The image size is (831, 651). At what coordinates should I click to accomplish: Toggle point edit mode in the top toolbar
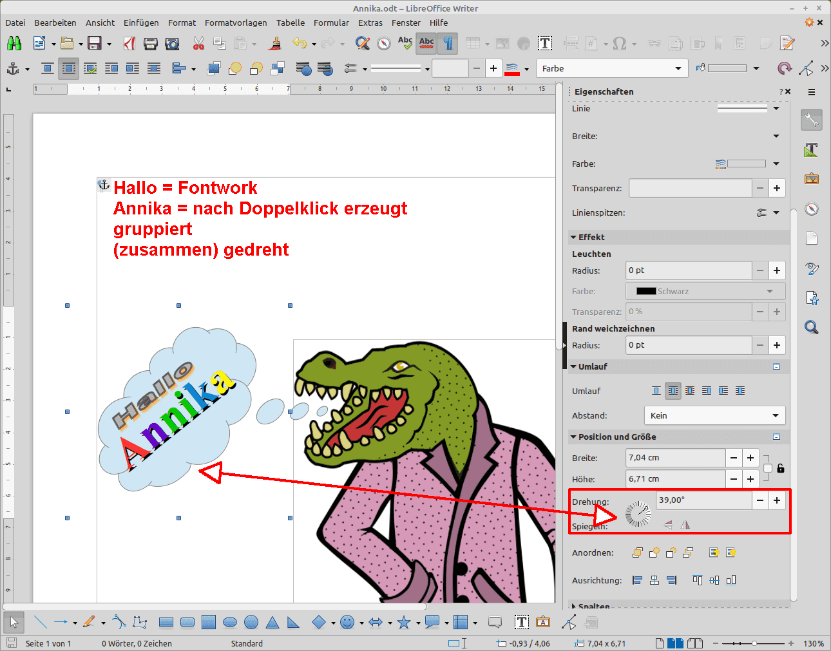(x=806, y=68)
